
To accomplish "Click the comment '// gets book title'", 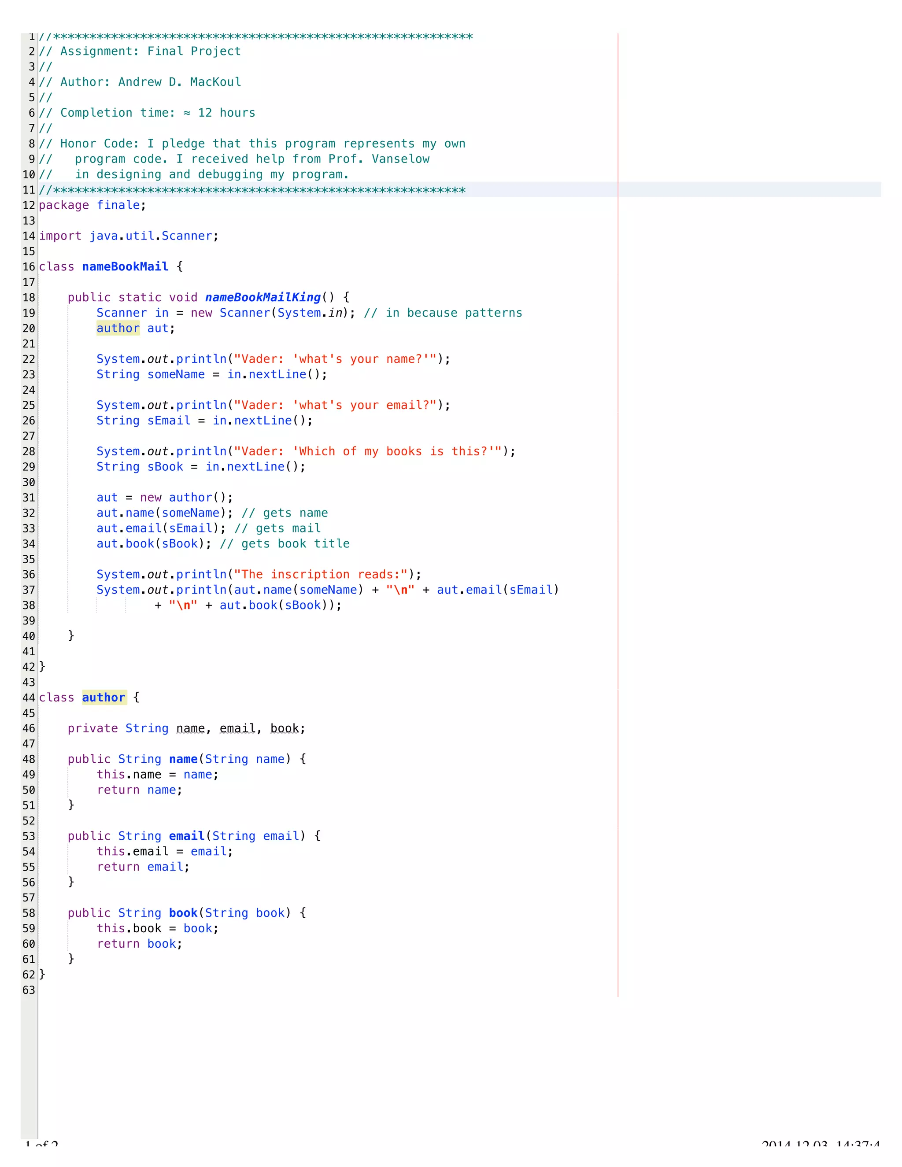I will 284,543.
